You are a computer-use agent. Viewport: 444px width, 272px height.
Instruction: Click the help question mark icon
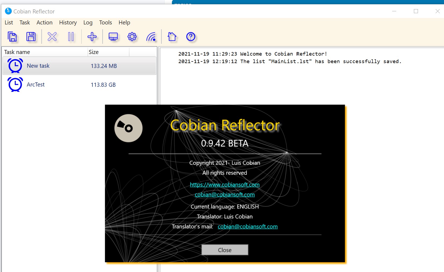click(x=191, y=37)
